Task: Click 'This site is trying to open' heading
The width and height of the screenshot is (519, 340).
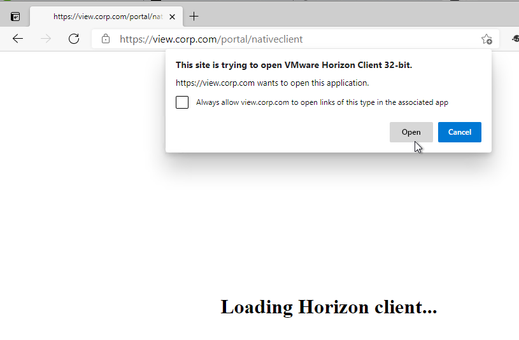Action: pos(294,65)
